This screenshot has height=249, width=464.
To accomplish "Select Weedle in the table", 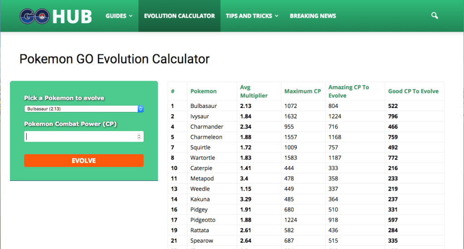I will click(200, 189).
